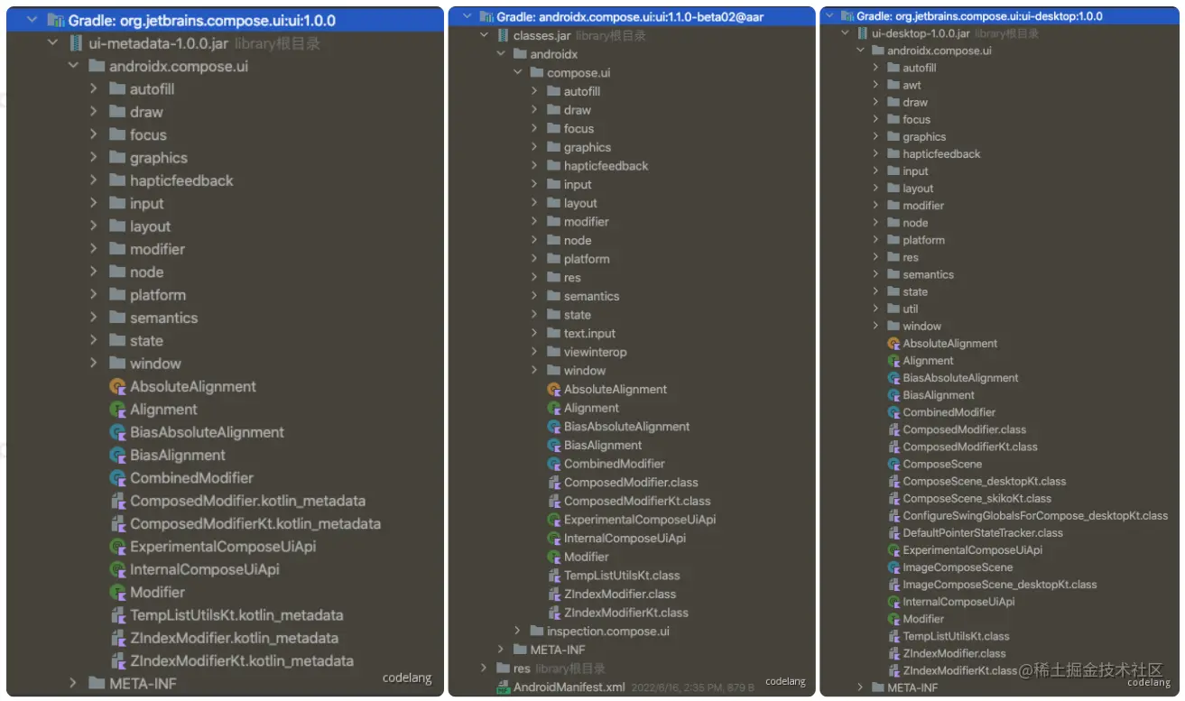Expand text.input folder in middle panel
Screen dimensions: 1185x701
point(534,334)
